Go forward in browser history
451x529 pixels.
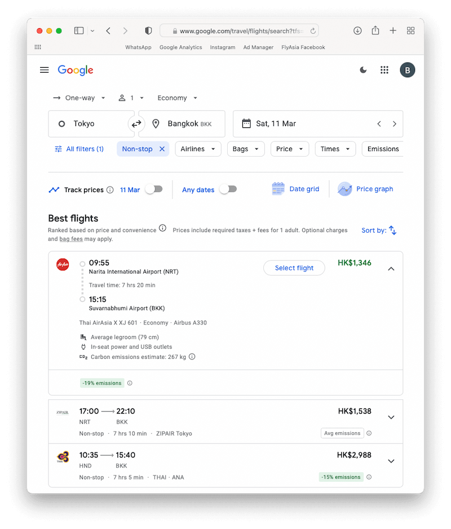point(125,30)
